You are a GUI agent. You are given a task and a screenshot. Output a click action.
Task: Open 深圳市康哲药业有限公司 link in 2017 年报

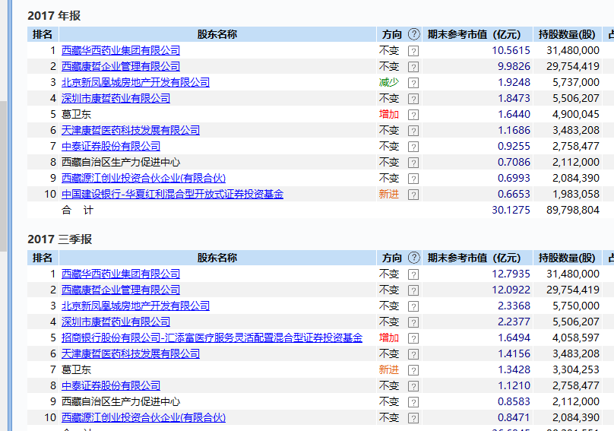tap(116, 98)
